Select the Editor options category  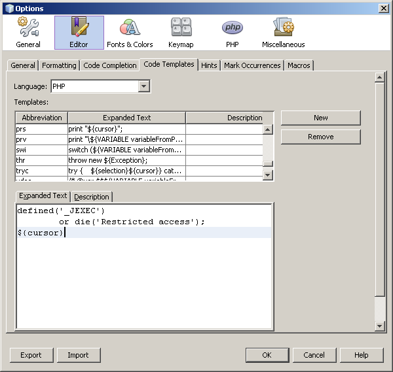click(x=79, y=33)
